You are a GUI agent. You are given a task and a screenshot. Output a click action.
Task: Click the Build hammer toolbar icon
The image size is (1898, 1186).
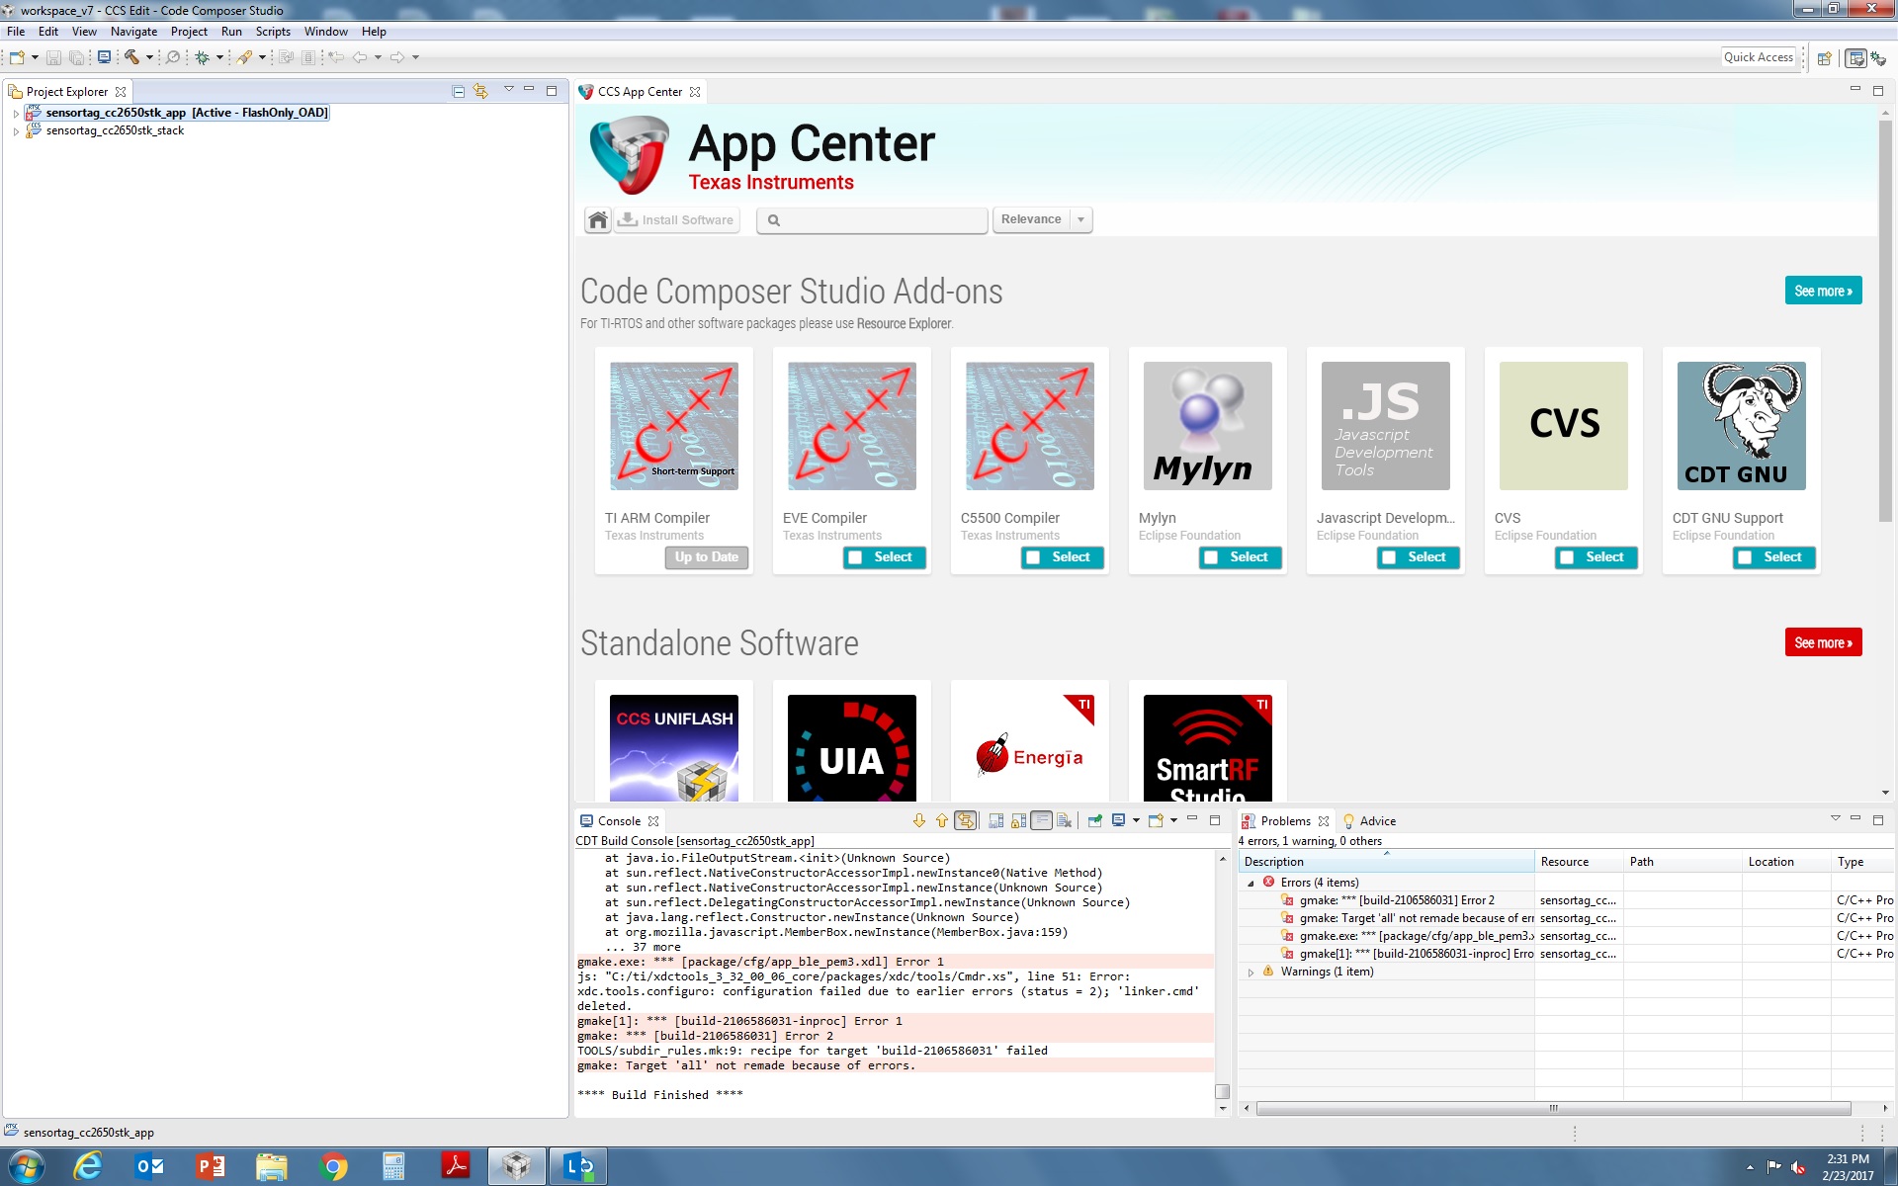(x=131, y=57)
